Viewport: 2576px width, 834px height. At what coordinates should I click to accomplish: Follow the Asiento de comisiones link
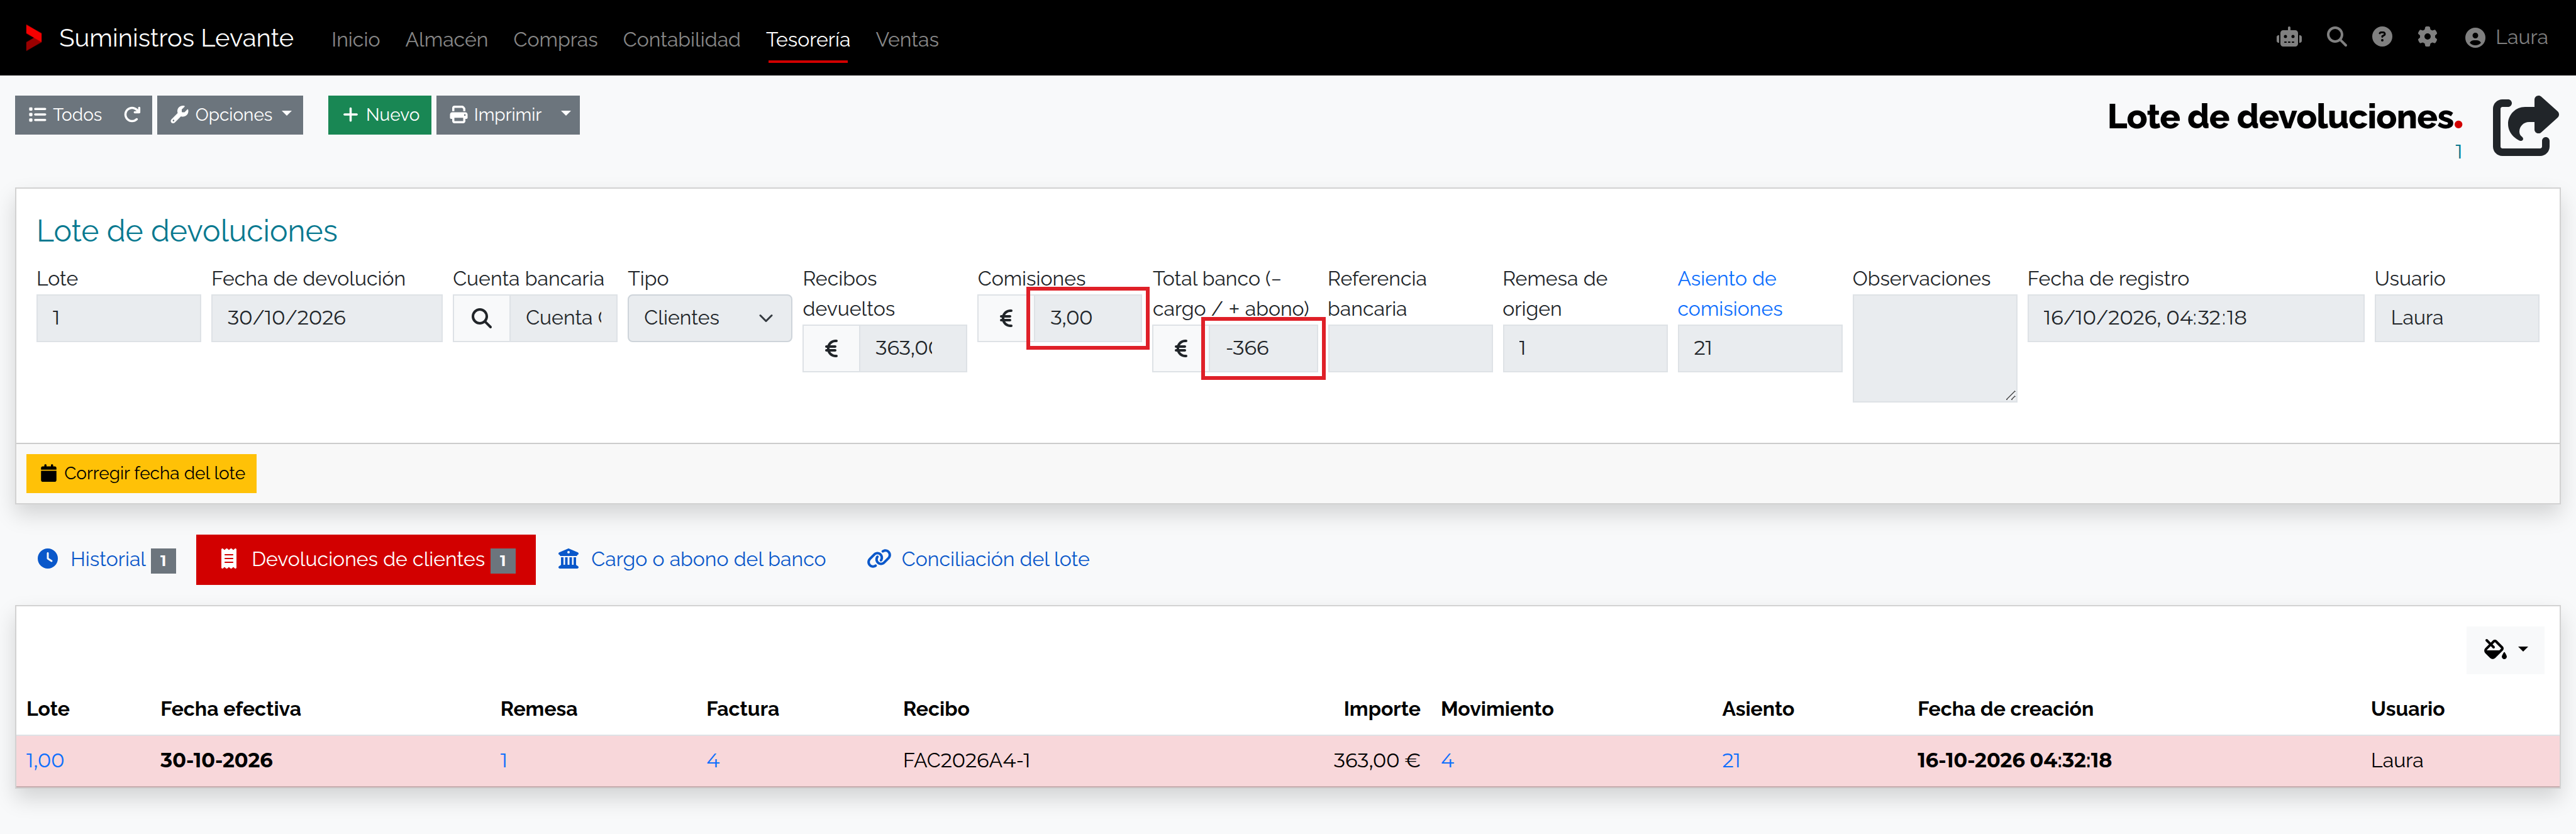tap(1729, 294)
